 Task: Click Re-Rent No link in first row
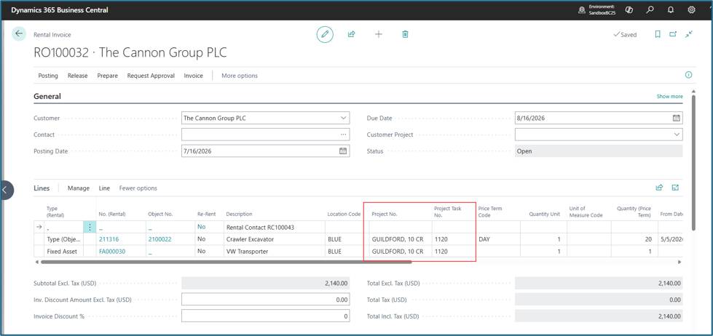point(202,227)
